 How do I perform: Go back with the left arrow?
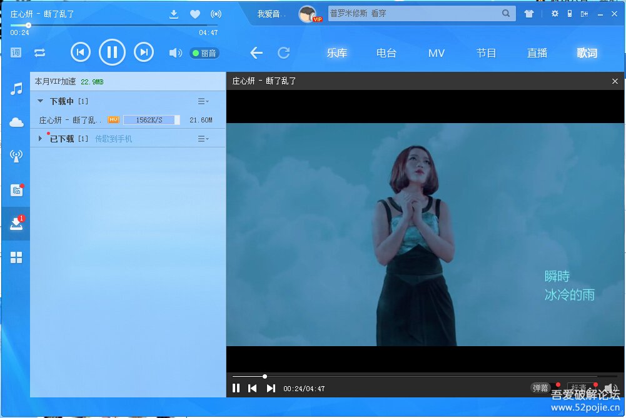[x=256, y=52]
